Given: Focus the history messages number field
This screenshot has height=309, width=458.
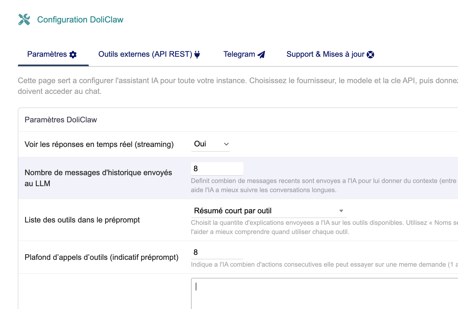Looking at the screenshot, I should click(x=217, y=169).
